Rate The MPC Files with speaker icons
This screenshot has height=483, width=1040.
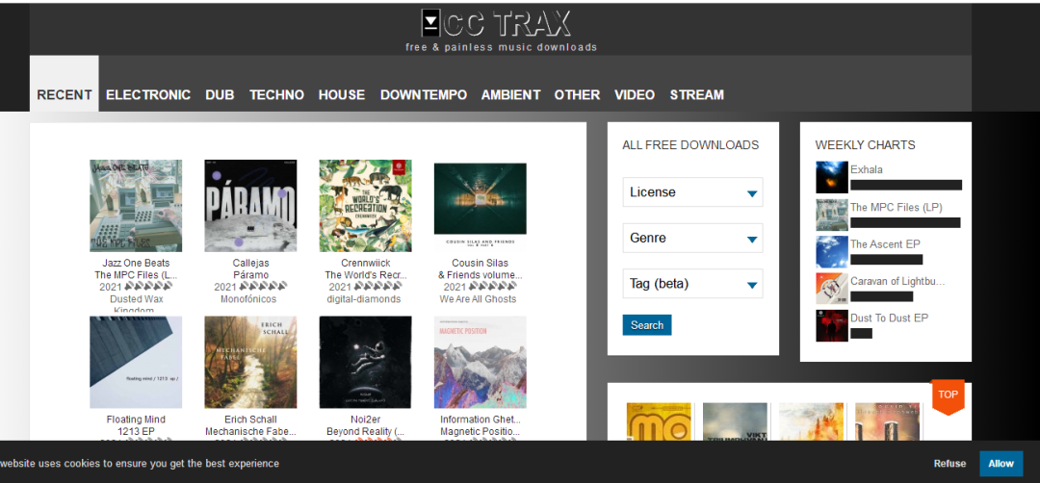(149, 286)
